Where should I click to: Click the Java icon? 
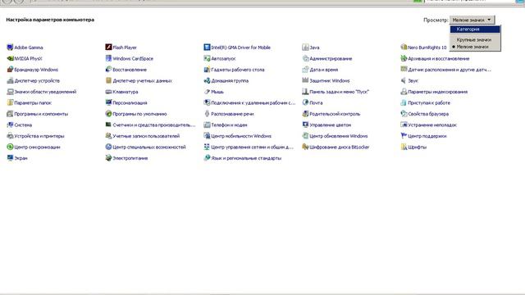pyautogui.click(x=305, y=48)
